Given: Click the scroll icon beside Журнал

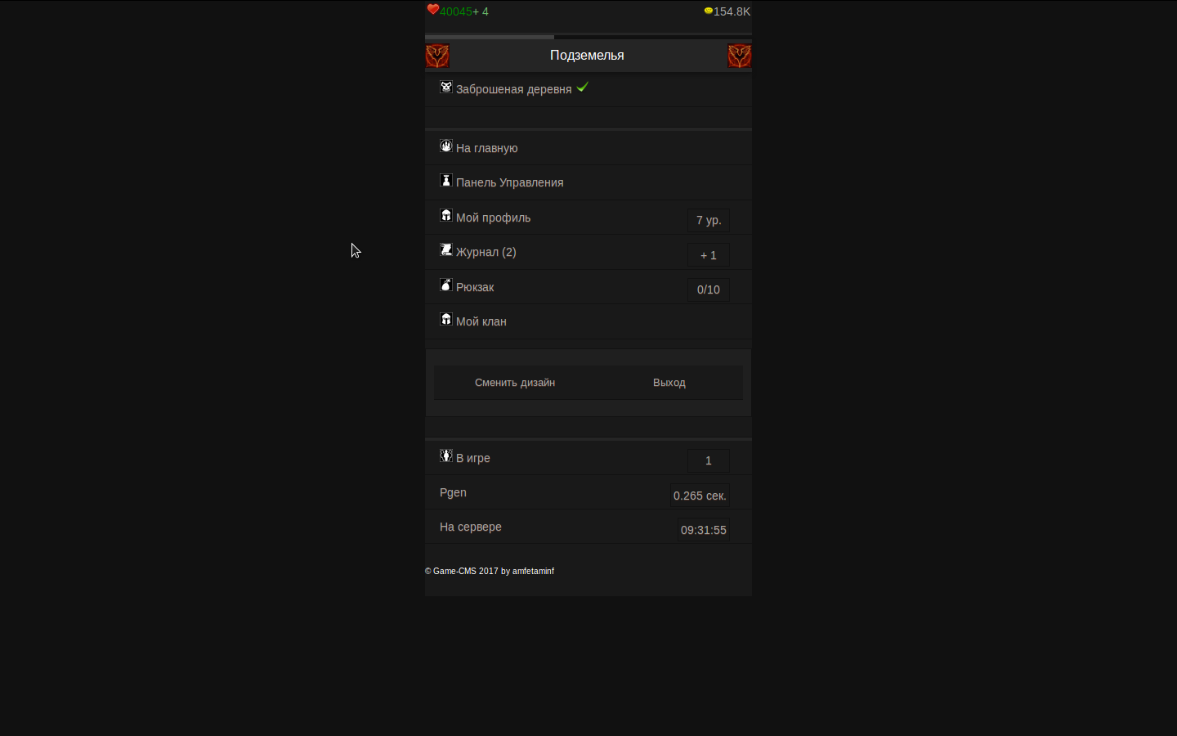Looking at the screenshot, I should (x=446, y=249).
